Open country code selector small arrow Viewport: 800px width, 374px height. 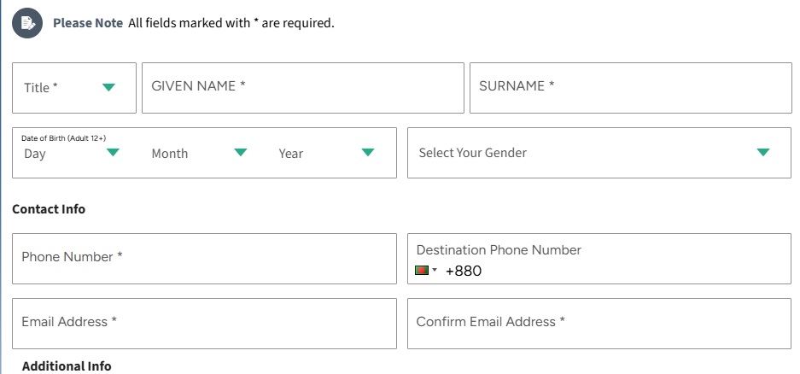point(435,271)
